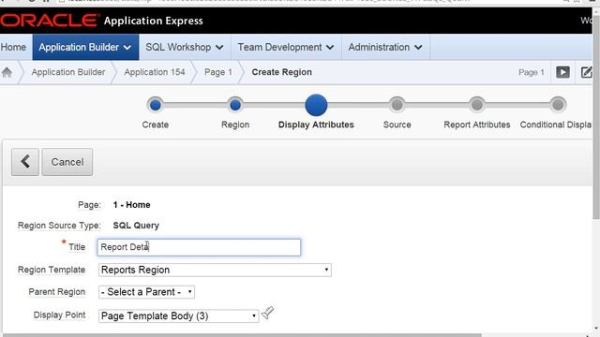Viewport: 600px width, 337px height.
Task: Click the flashlight icon beside Display Point
Action: (x=268, y=313)
